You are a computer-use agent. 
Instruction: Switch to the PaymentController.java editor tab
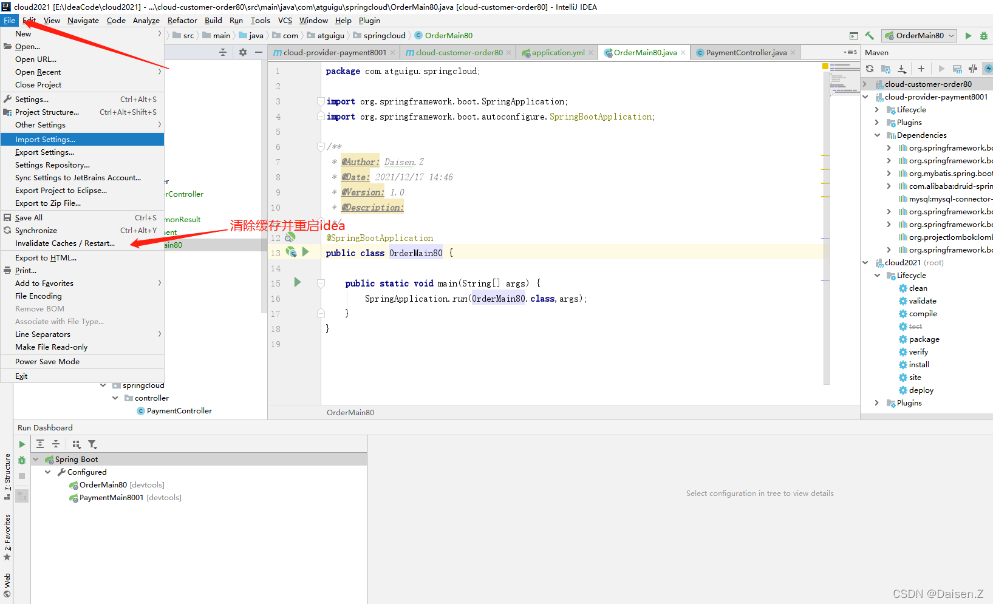click(x=746, y=52)
